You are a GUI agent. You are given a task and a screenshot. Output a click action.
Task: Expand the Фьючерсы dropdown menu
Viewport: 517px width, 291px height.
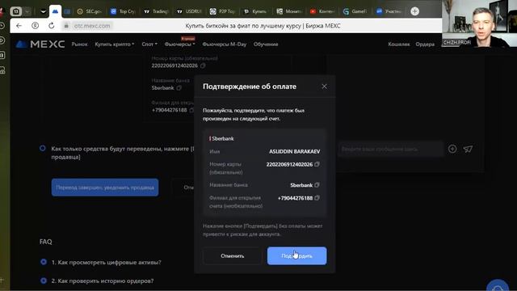coord(179,44)
